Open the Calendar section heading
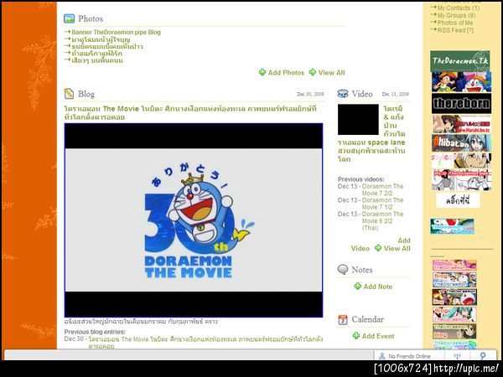This screenshot has height=377, width=503. coord(368,319)
